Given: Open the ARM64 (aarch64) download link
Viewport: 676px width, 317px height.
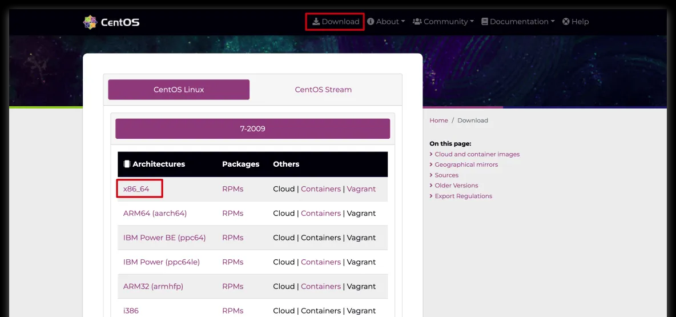Looking at the screenshot, I should coord(155,214).
